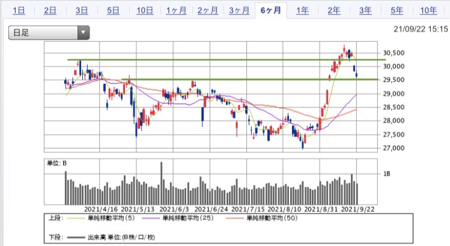Click the 2021/6/24 date label
This screenshot has height=246, width=450.
pos(211,209)
